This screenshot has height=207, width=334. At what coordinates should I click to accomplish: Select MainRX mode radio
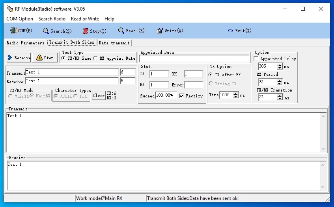point(32,96)
